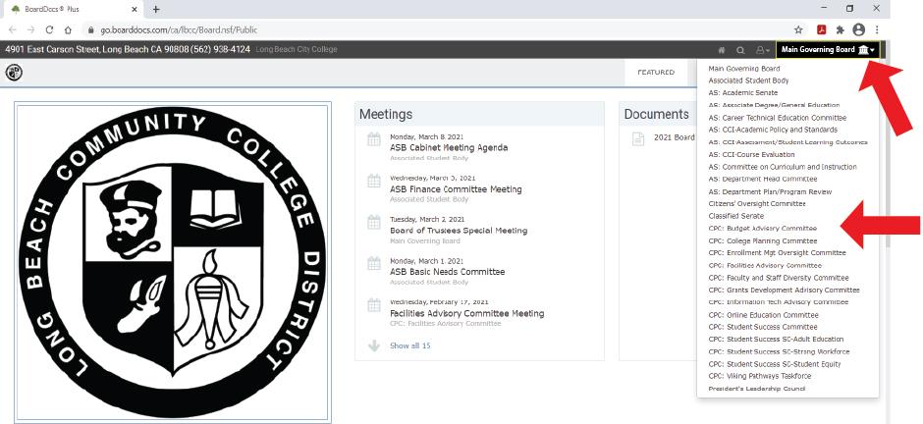923x424 pixels.
Task: Open Facilities Advisory Committee Meeting
Action: coord(466,313)
